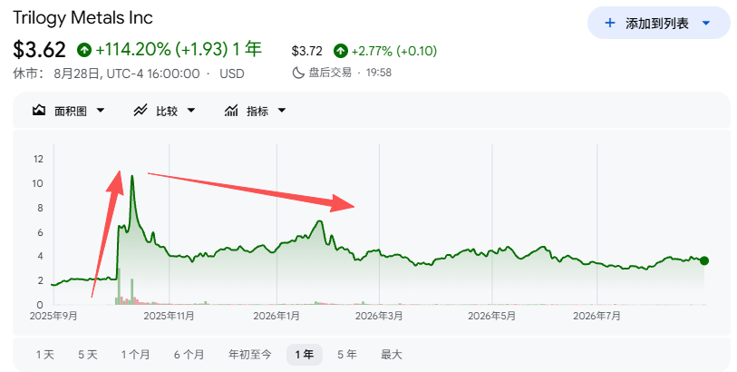Click the 8月28日, UTC-4 16:00:00 timestamp
The width and height of the screenshot is (737, 372).
click(126, 73)
